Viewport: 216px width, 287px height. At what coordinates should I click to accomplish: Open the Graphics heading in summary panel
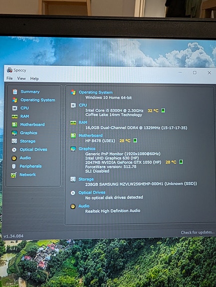(x=87, y=149)
